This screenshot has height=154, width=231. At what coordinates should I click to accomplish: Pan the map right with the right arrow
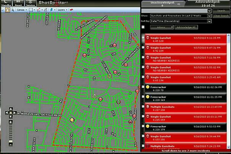[14, 113]
